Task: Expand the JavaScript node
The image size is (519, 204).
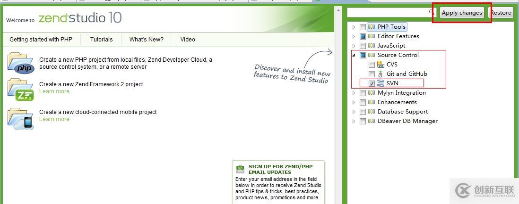Action: (x=354, y=46)
